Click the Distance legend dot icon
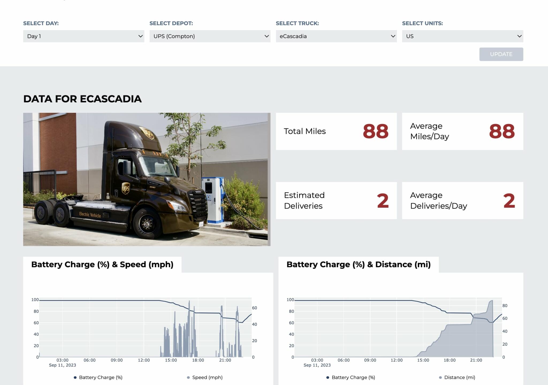Screen dimensions: 548x385 [440, 377]
